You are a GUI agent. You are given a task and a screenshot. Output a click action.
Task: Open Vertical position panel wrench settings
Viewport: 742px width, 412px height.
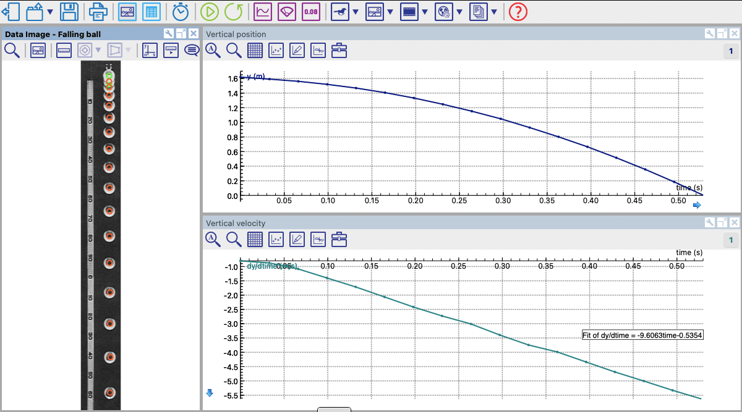coord(710,34)
